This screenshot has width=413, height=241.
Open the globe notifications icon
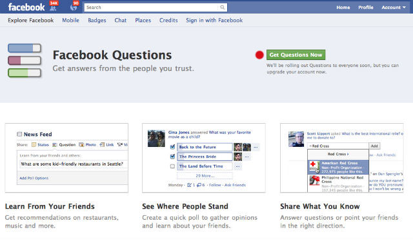[x=74, y=8]
